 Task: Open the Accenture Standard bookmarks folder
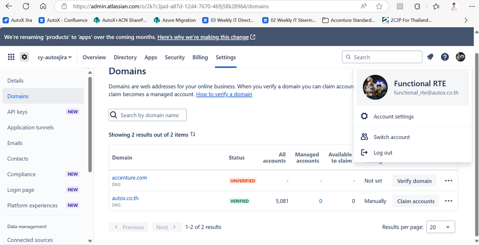pos(348,20)
